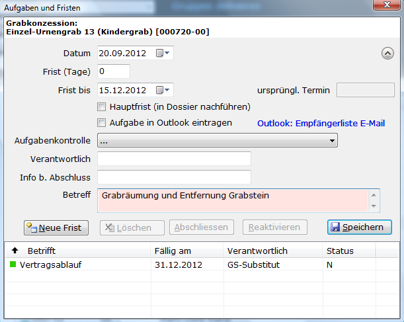This screenshot has width=404, height=322.
Task: Expand the Aufgabenkontrolle dropdown
Action: point(218,140)
